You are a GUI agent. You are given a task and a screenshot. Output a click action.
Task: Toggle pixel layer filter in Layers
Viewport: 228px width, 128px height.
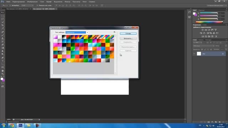pos(207,43)
